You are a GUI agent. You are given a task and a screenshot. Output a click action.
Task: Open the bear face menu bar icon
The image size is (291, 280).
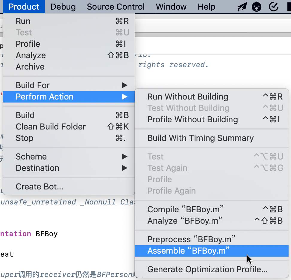[257, 7]
